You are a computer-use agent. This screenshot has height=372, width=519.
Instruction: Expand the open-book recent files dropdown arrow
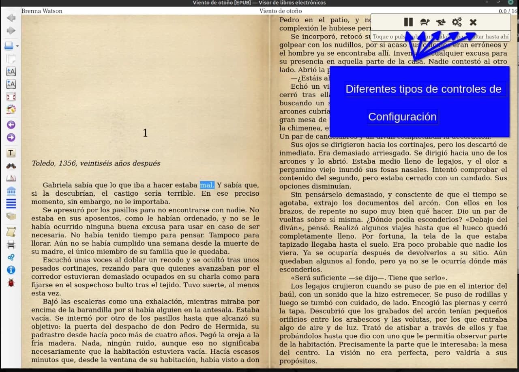pyautogui.click(x=17, y=46)
